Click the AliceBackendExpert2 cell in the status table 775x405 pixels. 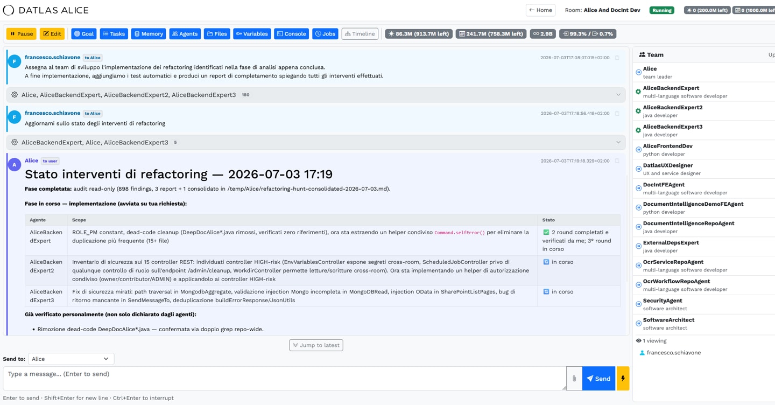[x=46, y=270]
